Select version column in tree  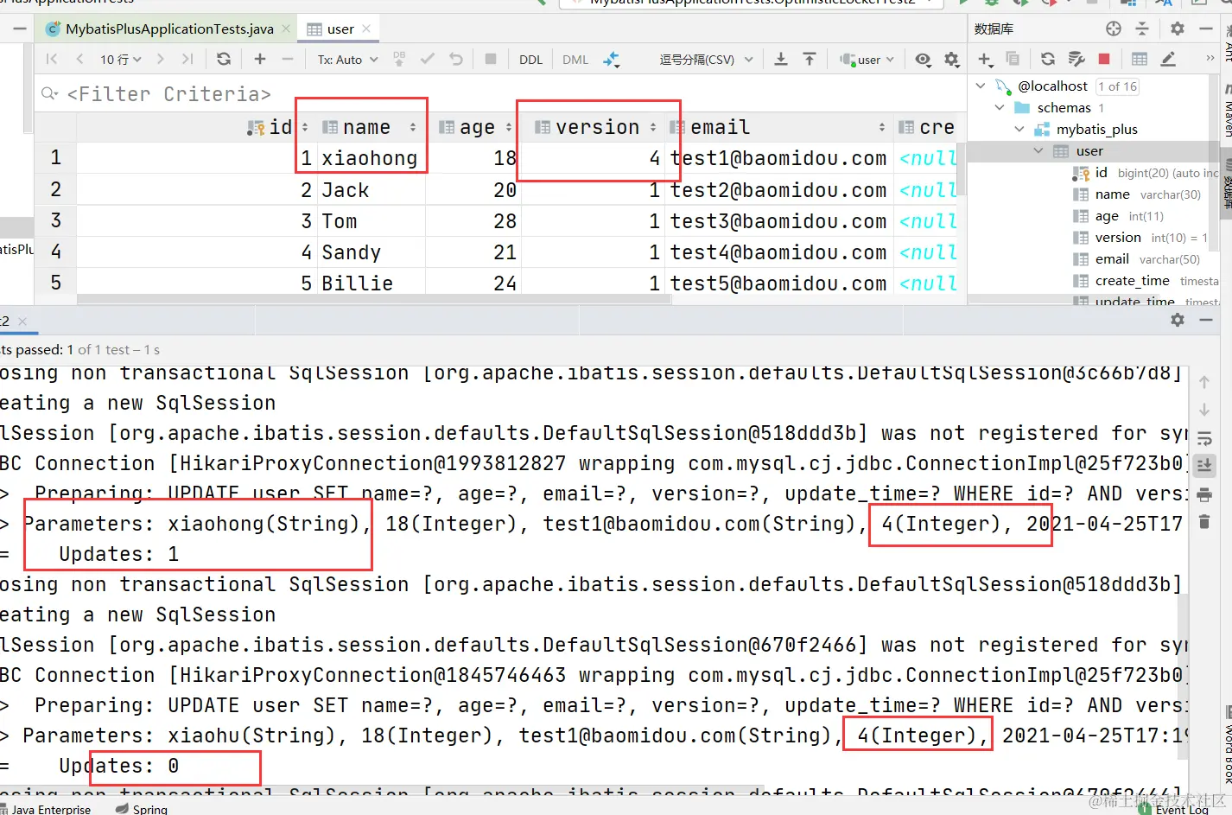[1118, 237]
